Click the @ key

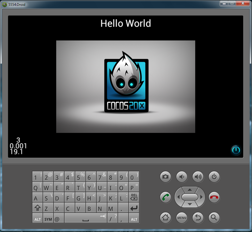click(x=59, y=218)
